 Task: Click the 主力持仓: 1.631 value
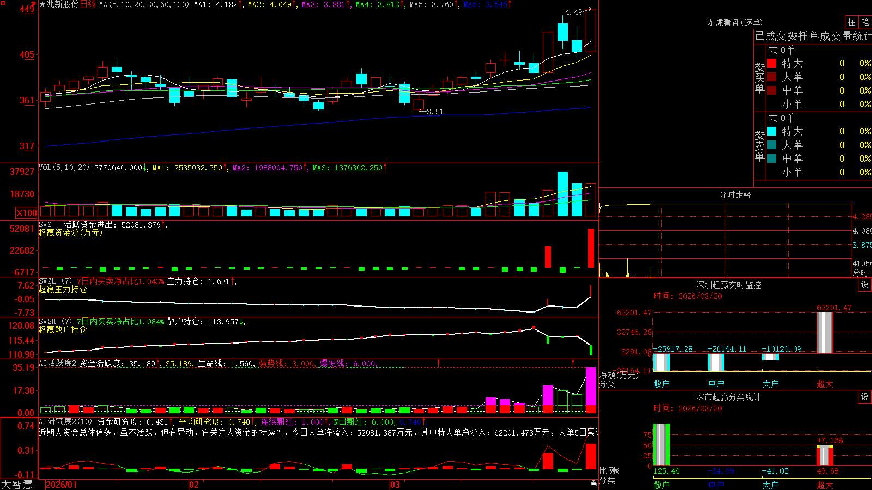click(x=198, y=281)
